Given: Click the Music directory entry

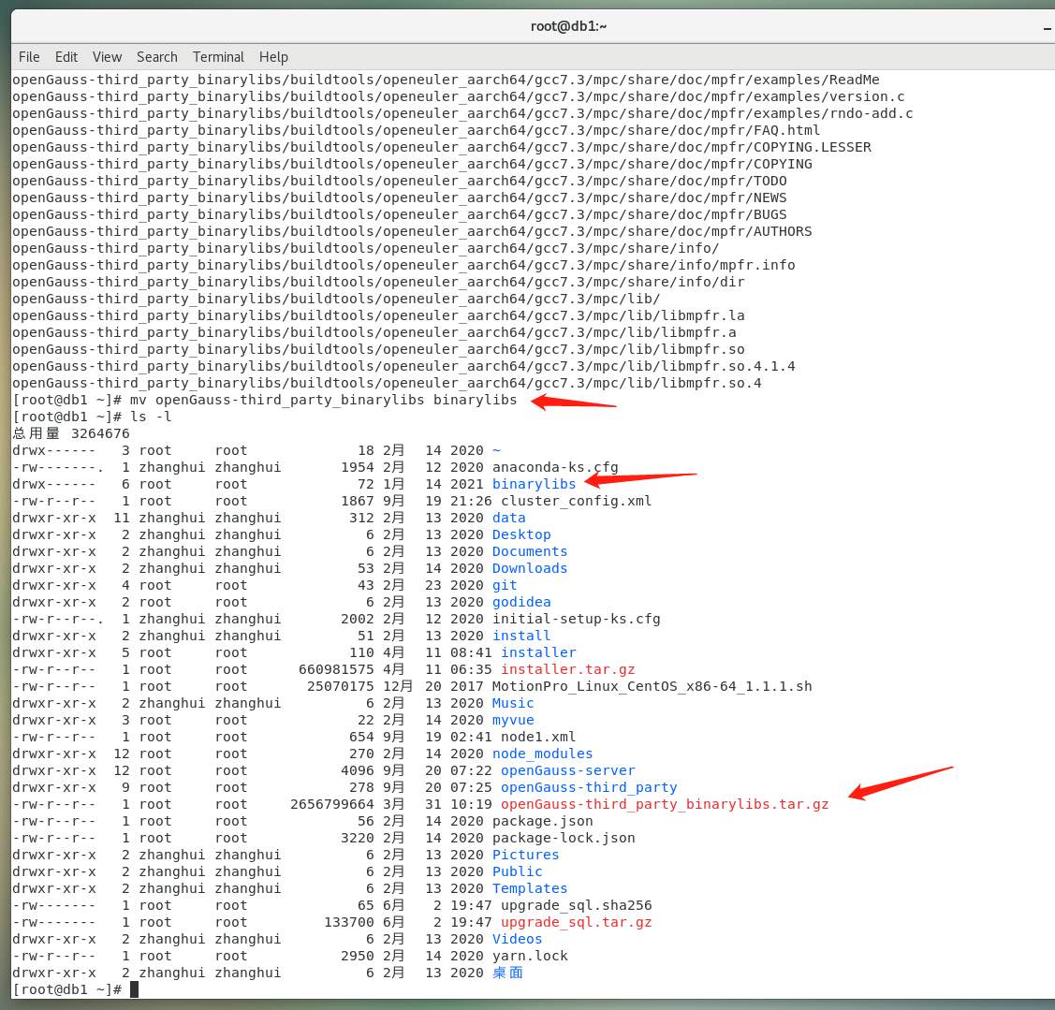Looking at the screenshot, I should click(x=513, y=702).
